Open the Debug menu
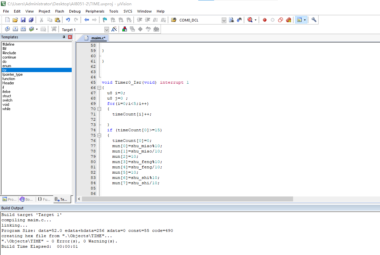The width and height of the screenshot is (380, 255). coord(75,11)
